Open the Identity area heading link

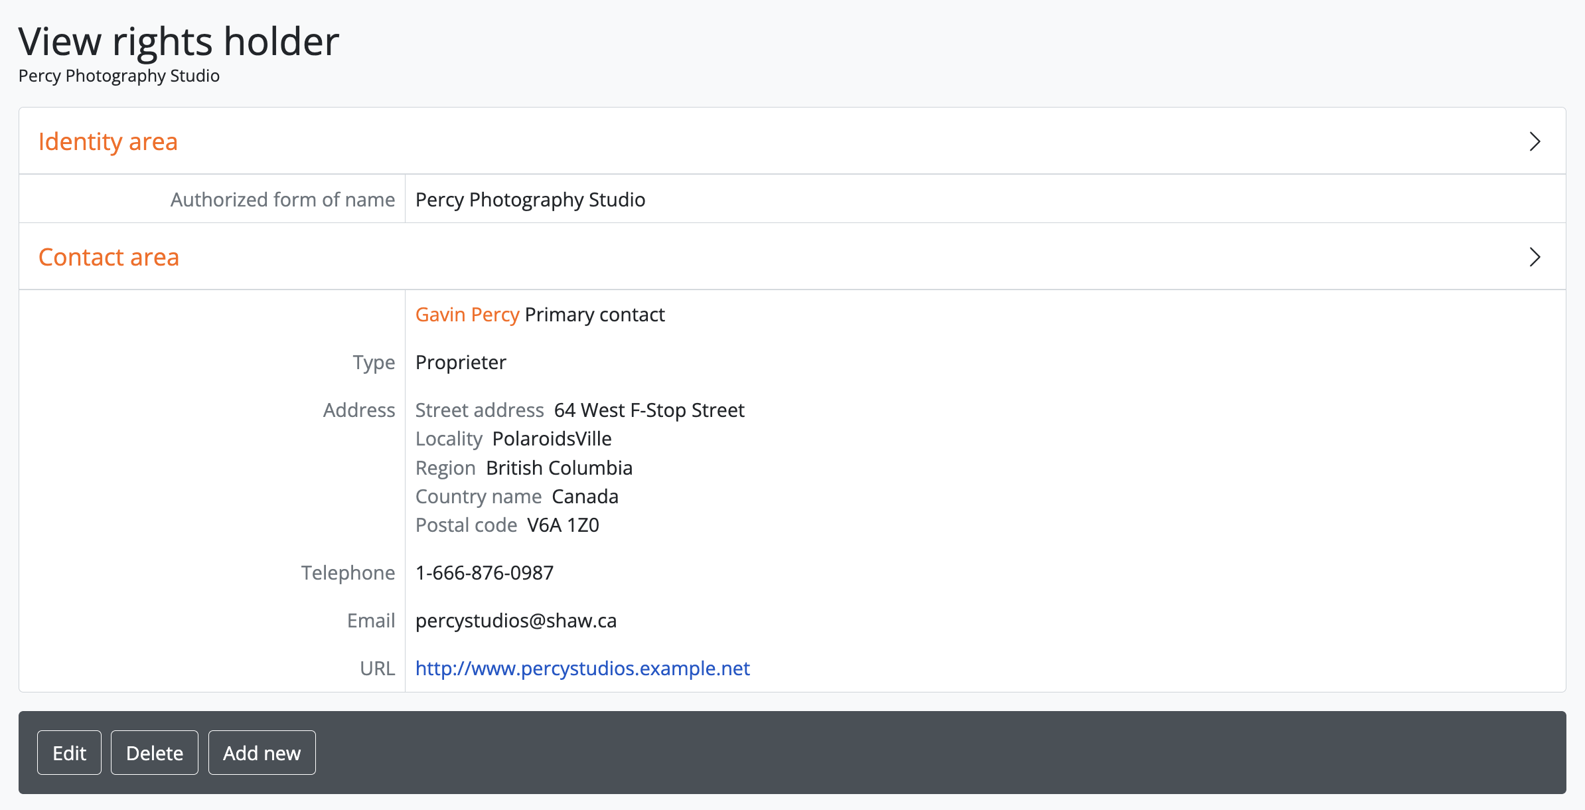[108, 141]
